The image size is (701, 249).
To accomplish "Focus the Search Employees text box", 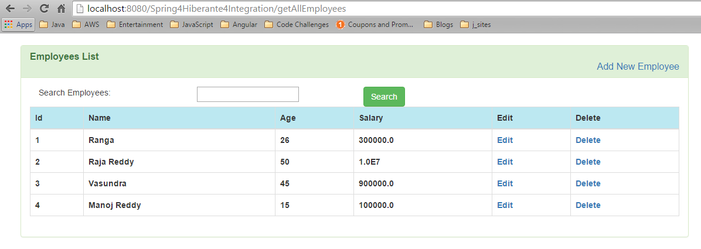I will pos(248,94).
